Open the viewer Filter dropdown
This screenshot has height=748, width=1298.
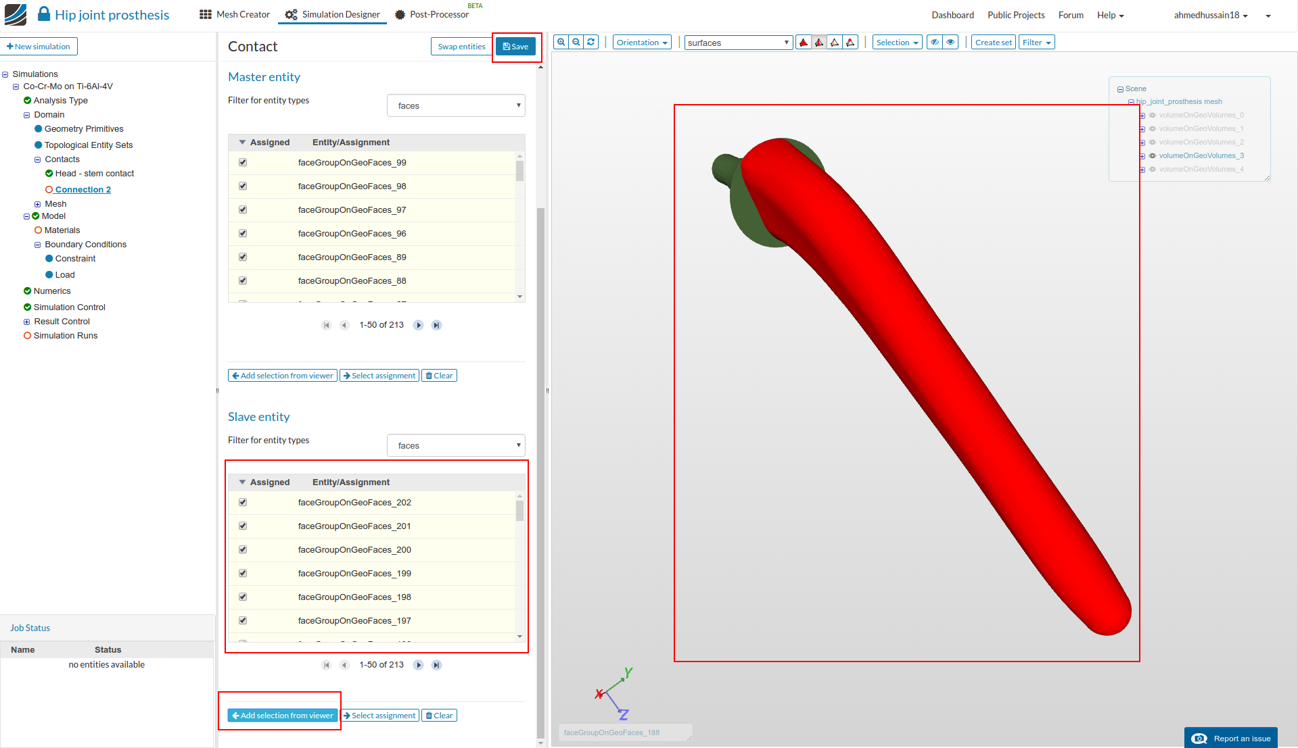point(1036,43)
